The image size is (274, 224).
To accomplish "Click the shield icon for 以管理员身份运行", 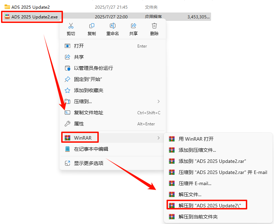I will tap(67, 68).
